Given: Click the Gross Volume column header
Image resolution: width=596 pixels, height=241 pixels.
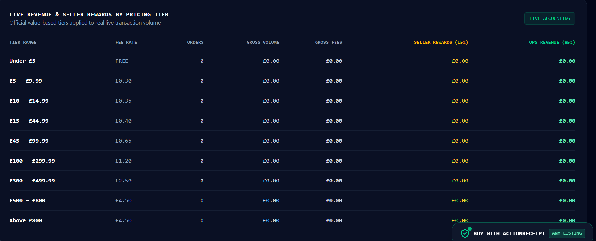Looking at the screenshot, I should tap(263, 42).
